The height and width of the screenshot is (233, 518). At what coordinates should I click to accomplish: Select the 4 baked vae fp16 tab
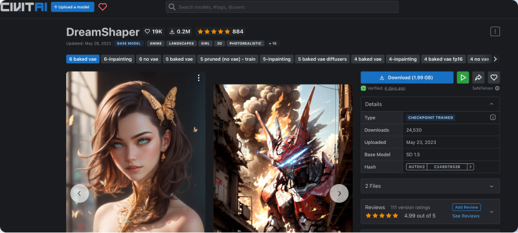[x=443, y=59]
